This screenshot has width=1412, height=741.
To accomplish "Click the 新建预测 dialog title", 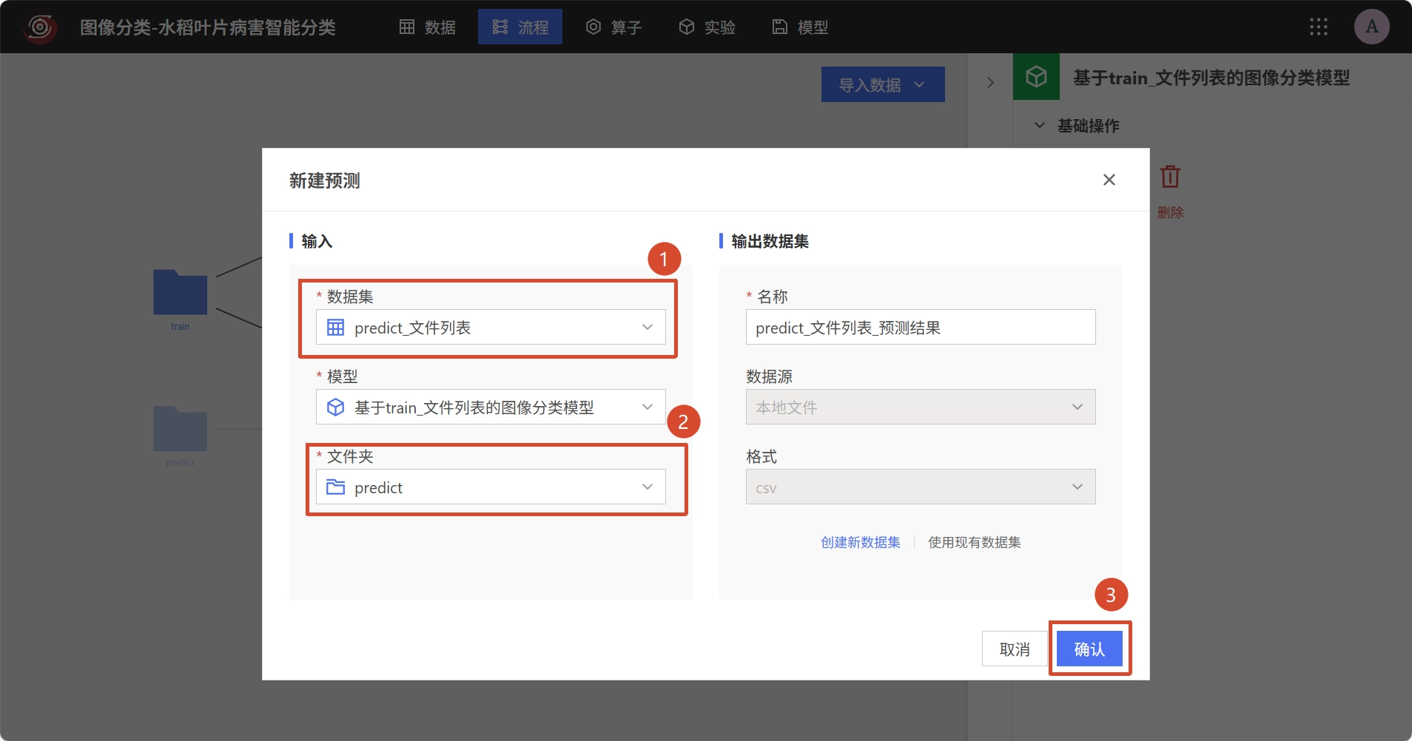I will 325,180.
